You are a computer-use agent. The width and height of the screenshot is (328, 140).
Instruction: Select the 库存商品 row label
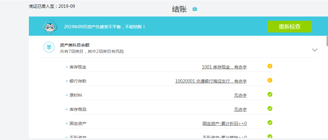(78, 109)
